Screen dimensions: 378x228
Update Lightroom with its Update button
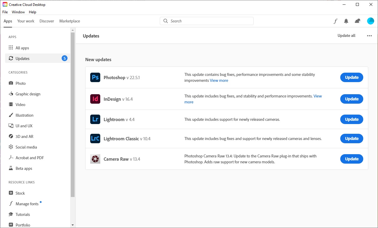[351, 119]
